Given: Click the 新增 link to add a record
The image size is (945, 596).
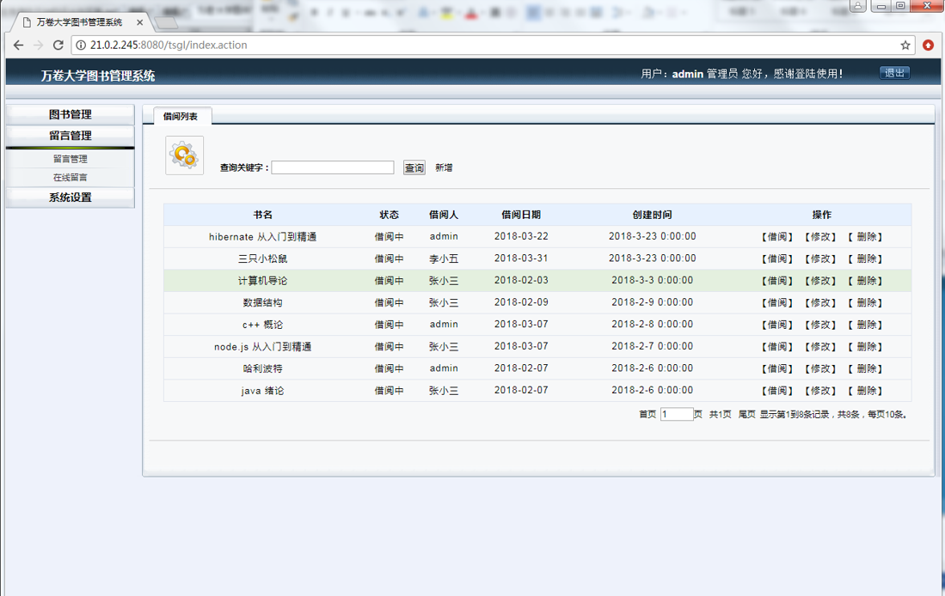Looking at the screenshot, I should pos(442,167).
